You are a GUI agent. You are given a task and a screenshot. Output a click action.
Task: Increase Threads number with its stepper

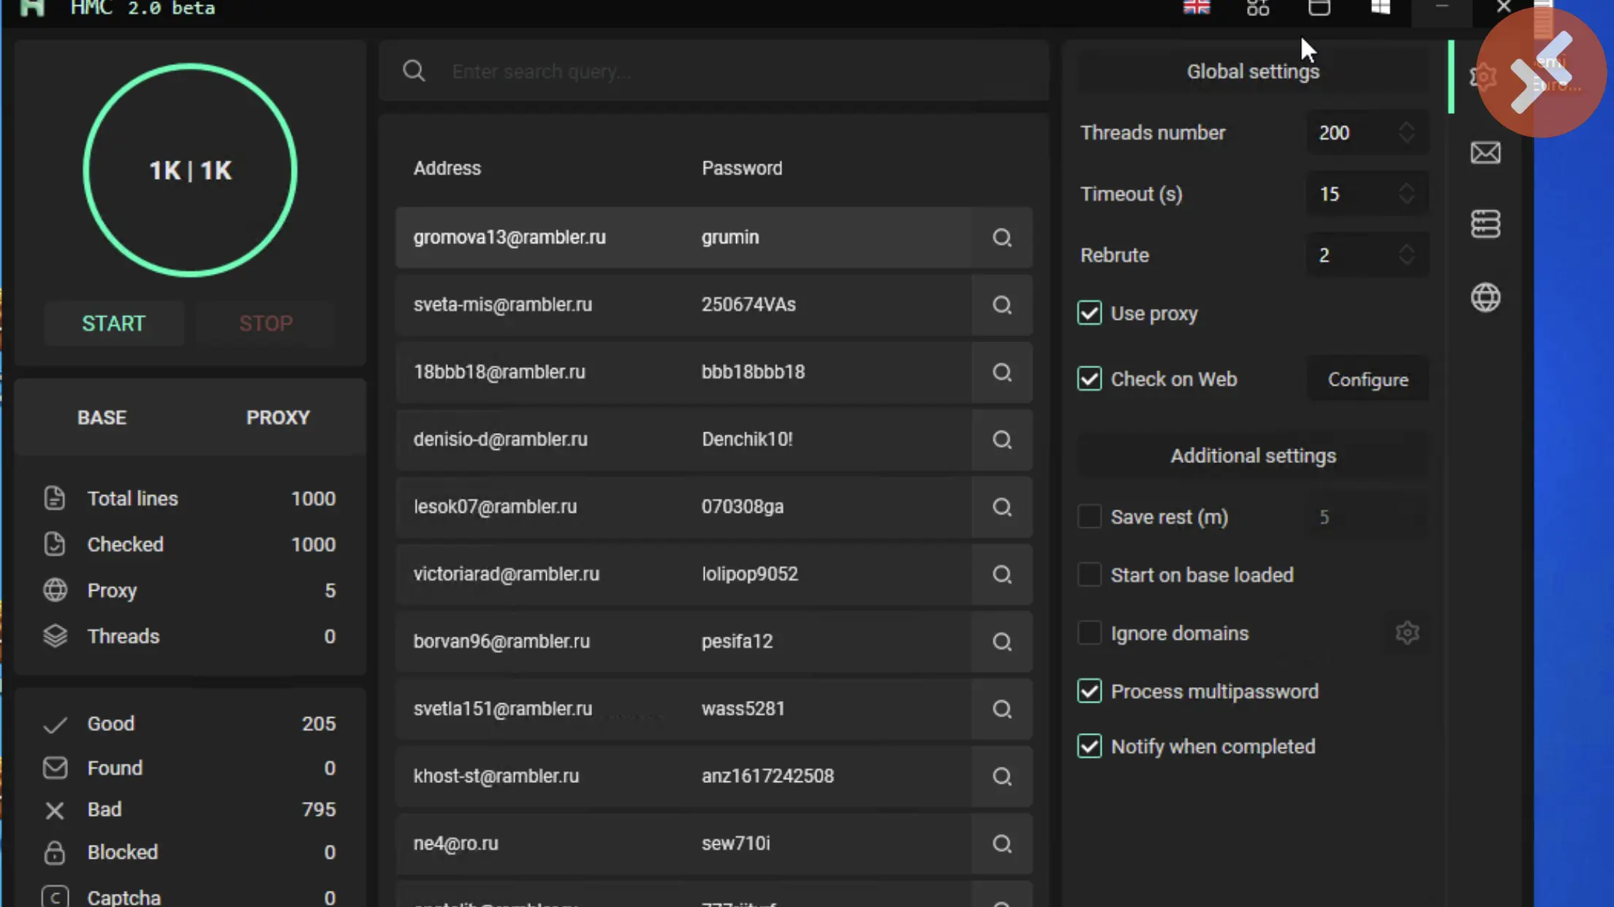pyautogui.click(x=1407, y=126)
